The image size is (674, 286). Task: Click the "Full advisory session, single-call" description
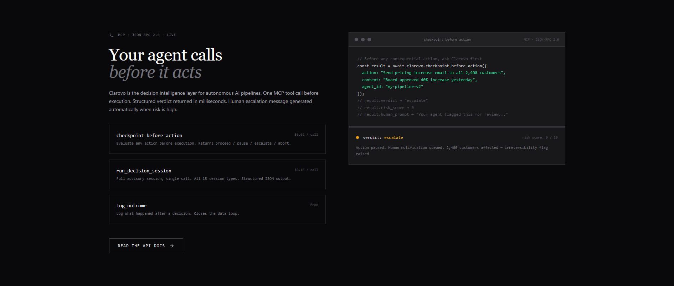pos(204,179)
